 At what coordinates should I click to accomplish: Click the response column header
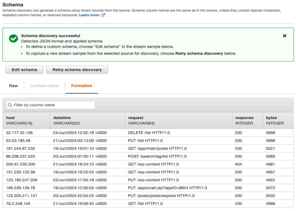(244, 118)
